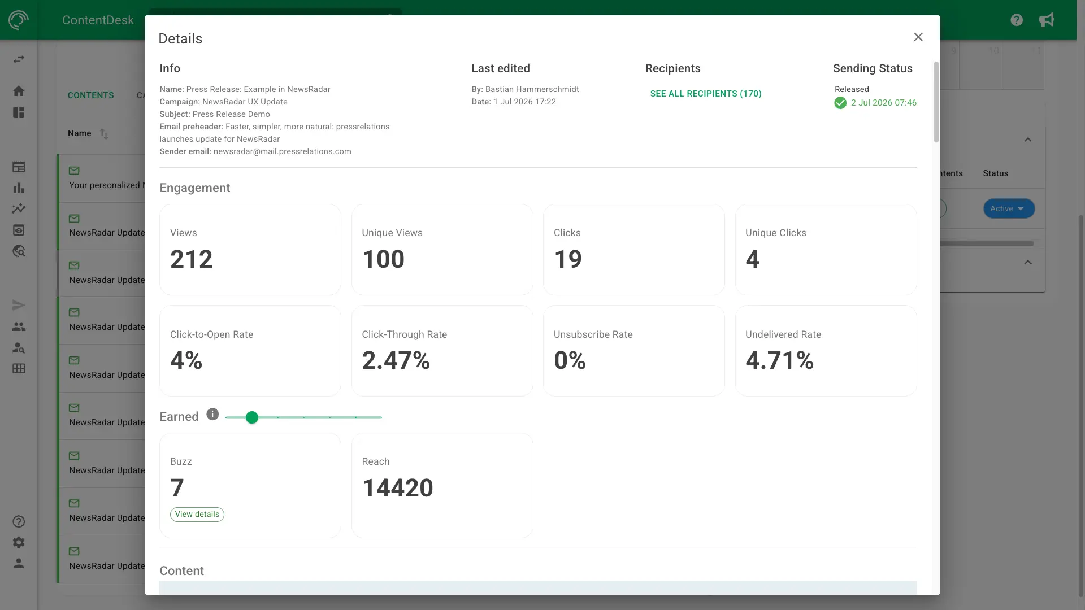Select the 'Your personalized' content row
The width and height of the screenshot is (1085, 610).
102,178
